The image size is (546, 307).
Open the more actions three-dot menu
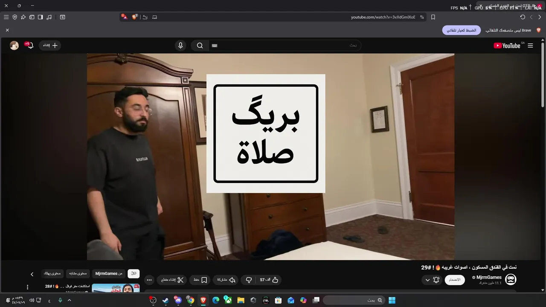(149, 280)
